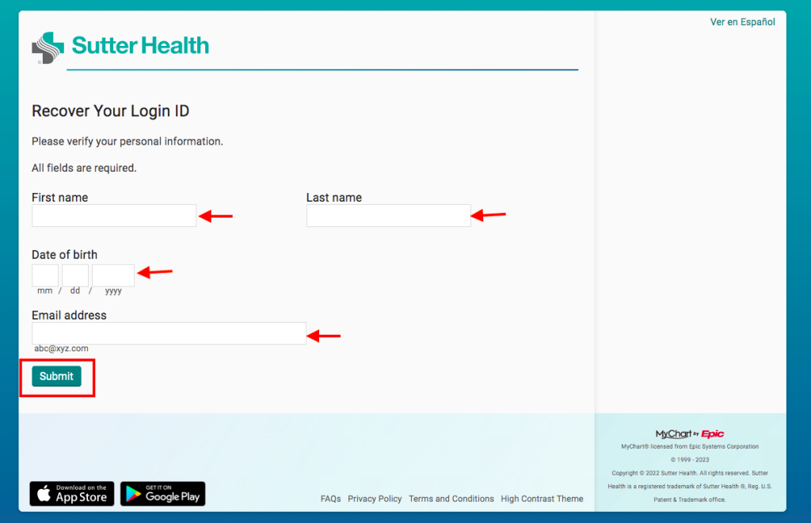Focus the Email address field
The image size is (811, 523).
169,333
